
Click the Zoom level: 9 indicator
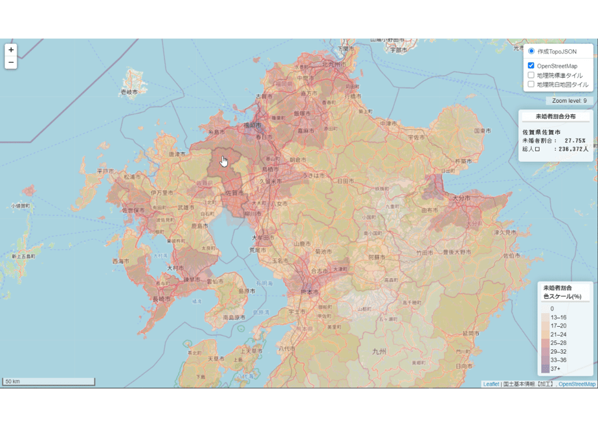(570, 101)
